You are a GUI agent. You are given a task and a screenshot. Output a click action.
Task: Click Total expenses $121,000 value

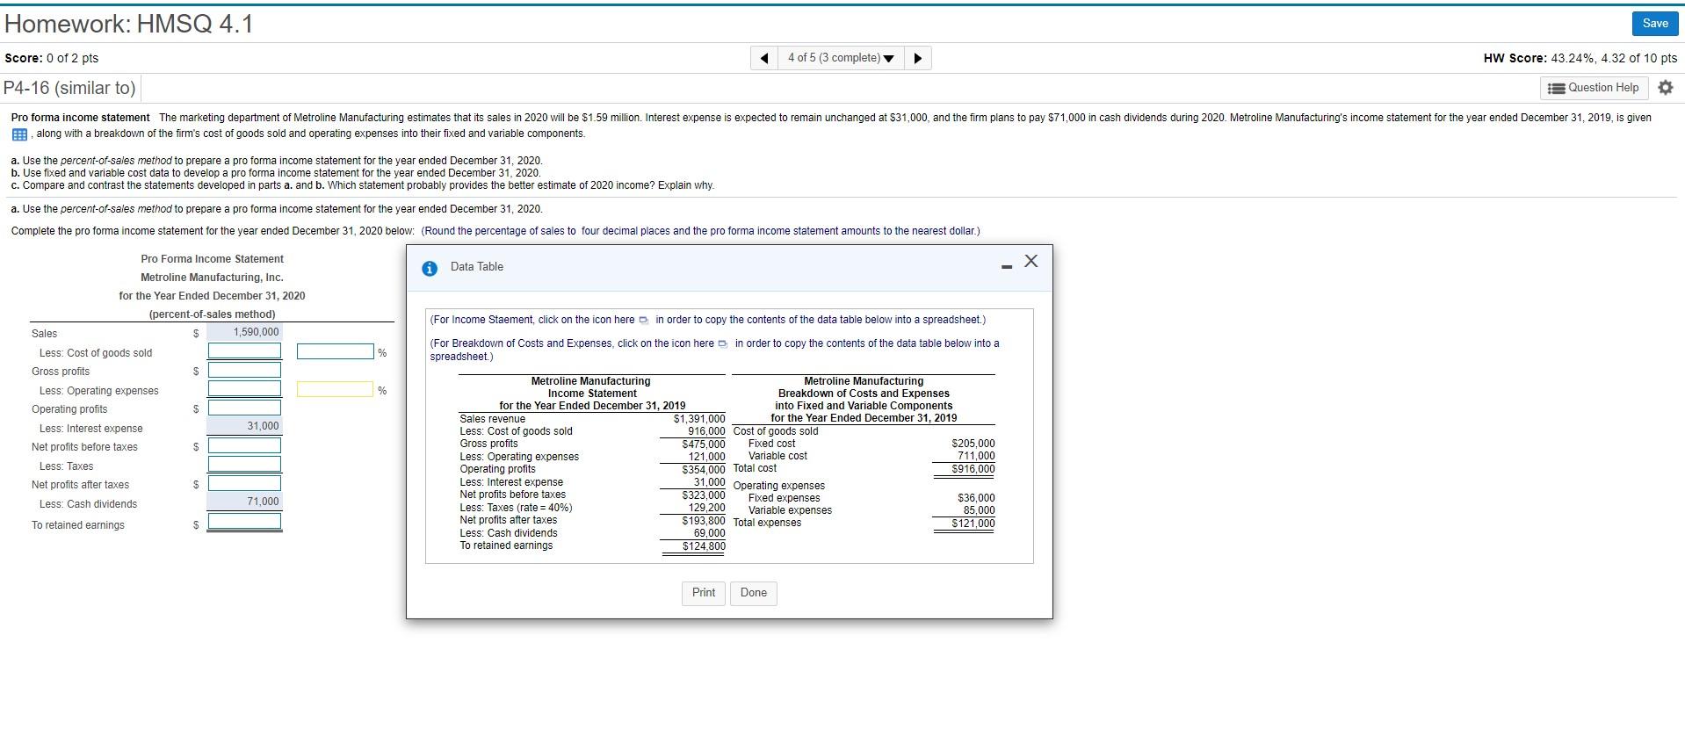[973, 524]
